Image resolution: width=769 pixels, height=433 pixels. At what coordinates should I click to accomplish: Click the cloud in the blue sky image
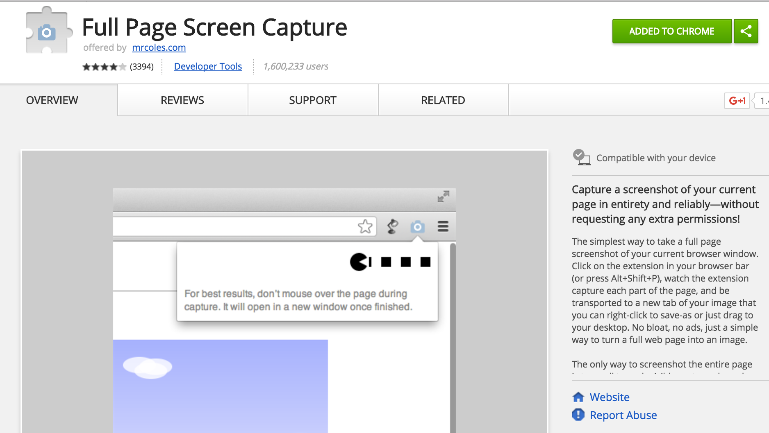point(148,368)
